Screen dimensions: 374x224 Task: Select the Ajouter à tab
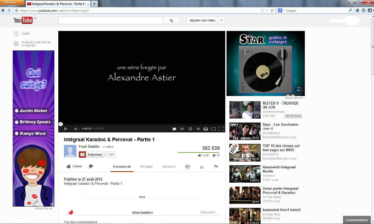(x=169, y=167)
